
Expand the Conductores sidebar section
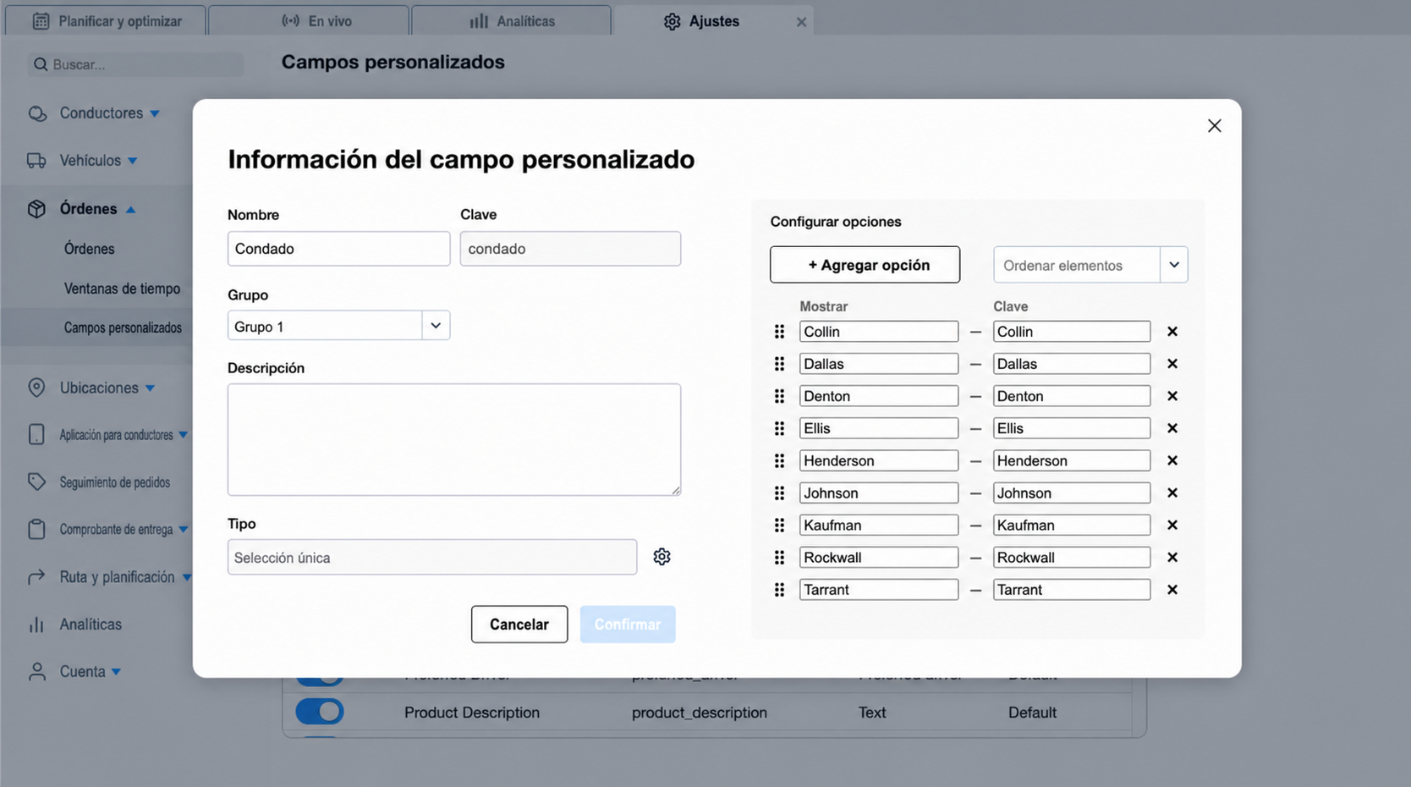155,113
